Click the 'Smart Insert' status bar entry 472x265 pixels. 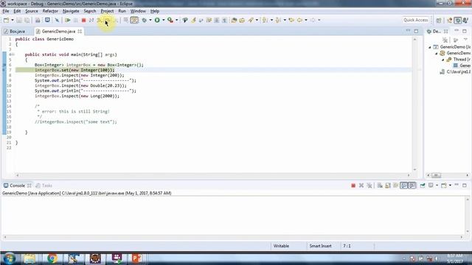pyautogui.click(x=320, y=246)
